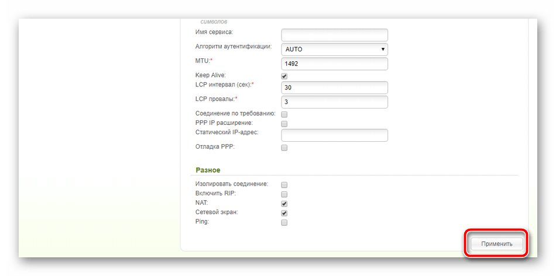Image resolution: width=556 pixels, height=276 pixels.
Task: Check the Изолировать соединение checkbox
Action: coord(284,185)
